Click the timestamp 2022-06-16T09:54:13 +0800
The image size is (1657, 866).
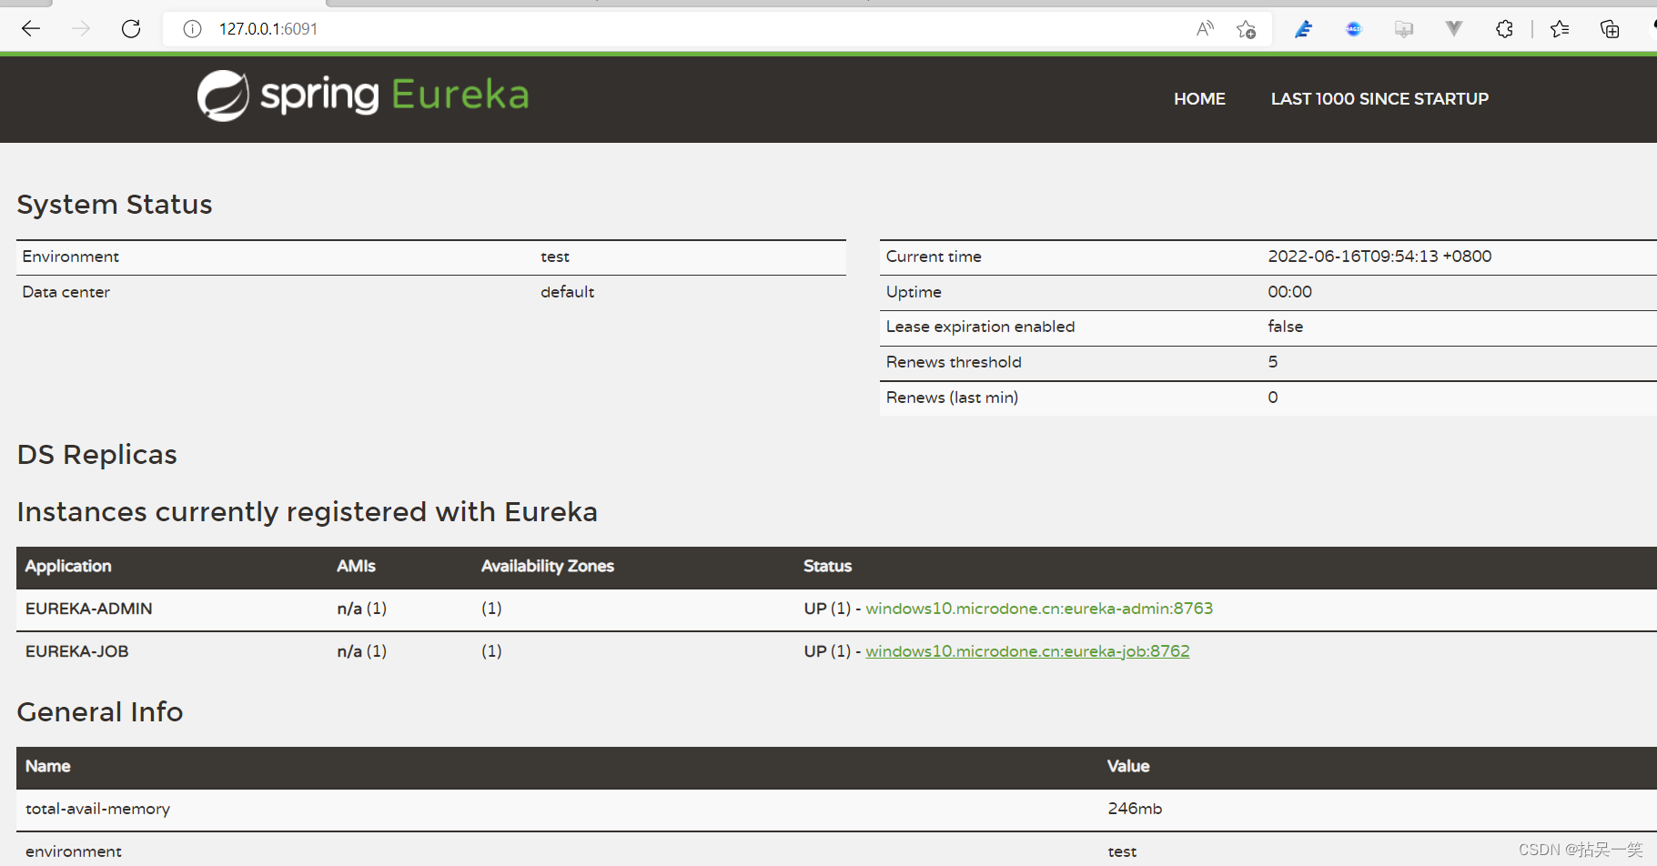pyautogui.click(x=1379, y=257)
